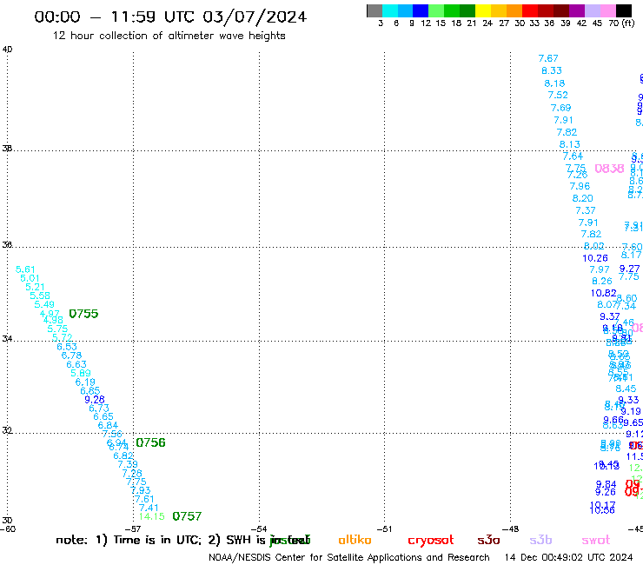Click the 12 hour collection subtitle
Image resolution: width=643 pixels, height=565 pixels.
[169, 36]
